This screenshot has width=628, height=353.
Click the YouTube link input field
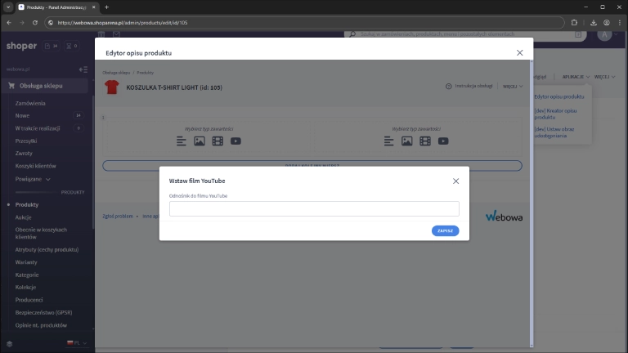click(314, 209)
